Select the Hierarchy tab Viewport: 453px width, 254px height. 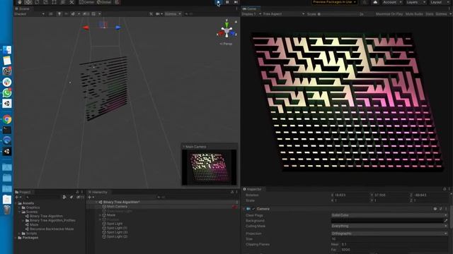[x=98, y=192]
